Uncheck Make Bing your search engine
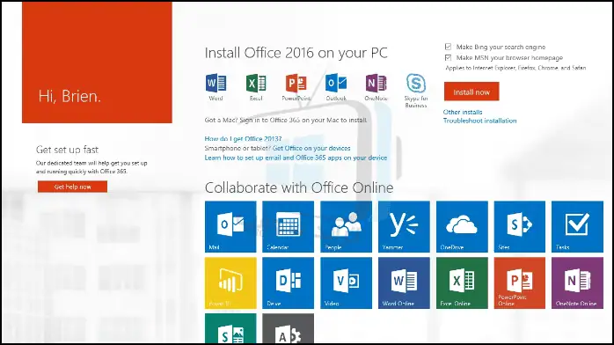The width and height of the screenshot is (614, 345). coord(448,47)
